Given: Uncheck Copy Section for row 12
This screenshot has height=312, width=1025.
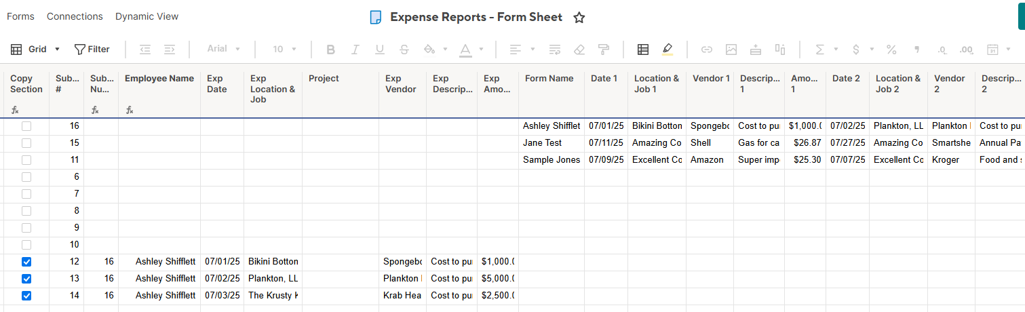Looking at the screenshot, I should 26,262.
